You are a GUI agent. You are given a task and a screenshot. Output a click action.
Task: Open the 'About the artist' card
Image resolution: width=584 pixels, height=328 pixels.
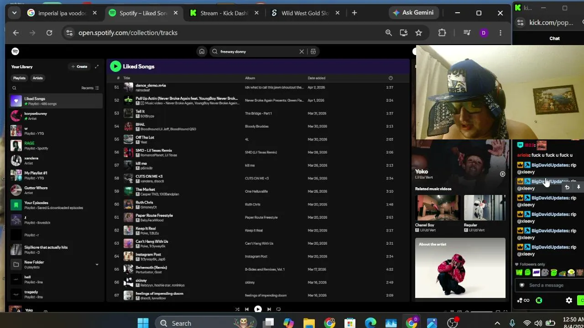(460, 268)
